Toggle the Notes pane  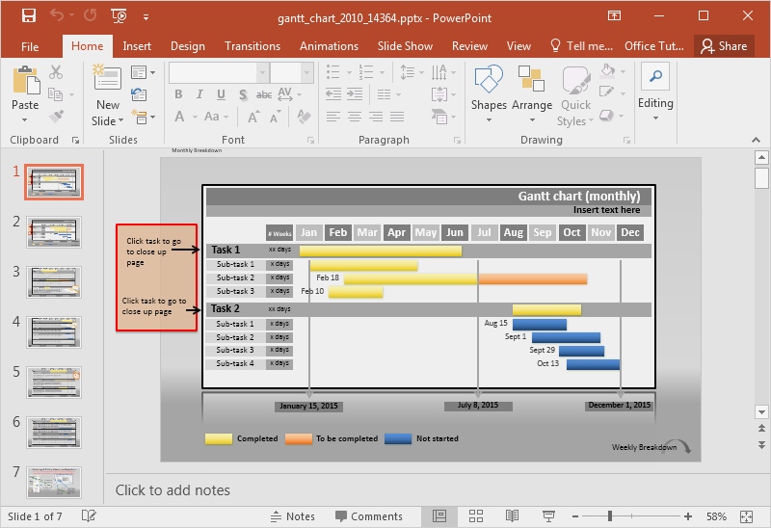[293, 516]
